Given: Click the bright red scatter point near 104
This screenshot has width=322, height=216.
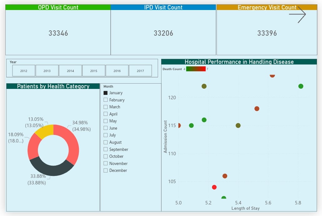Looking at the screenshot, I should [x=214, y=187].
